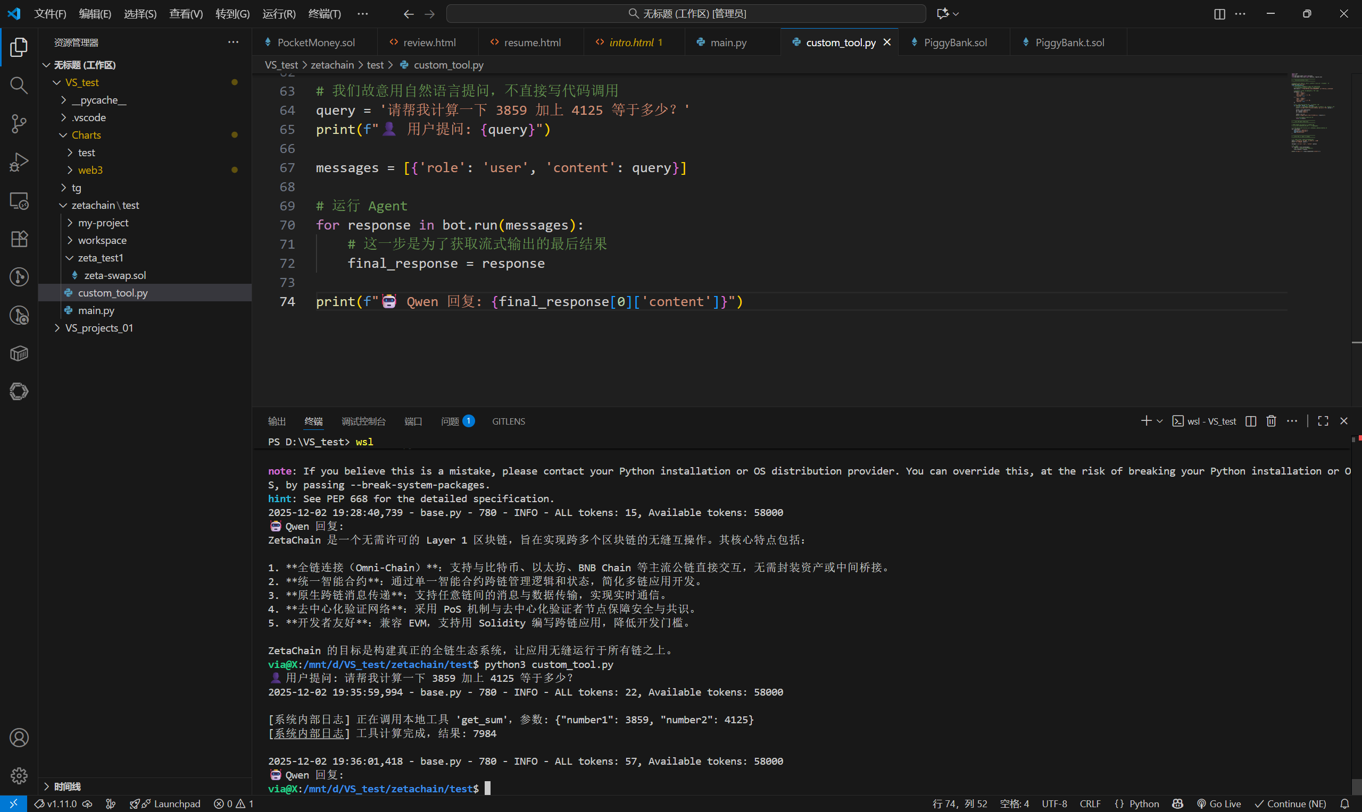Open the launch profile dropdown next to new terminal

(1159, 421)
